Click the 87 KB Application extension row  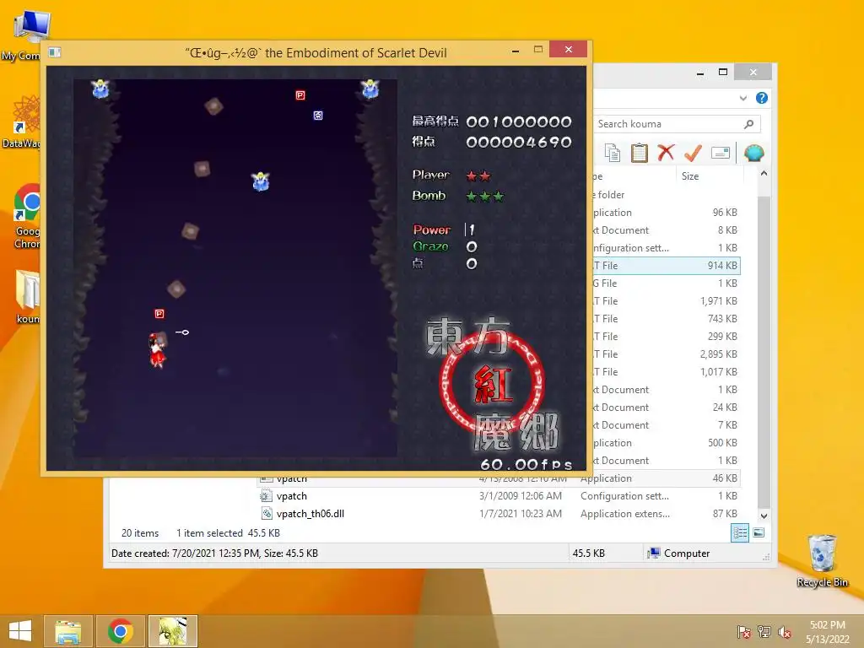[x=499, y=514]
